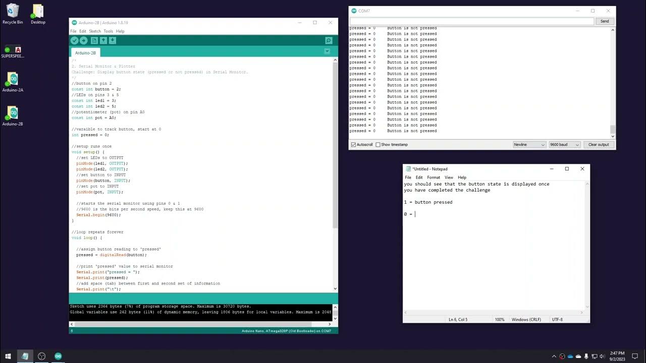Click "100%" zoom in Notepad status bar
Viewport: 646px width, 363px height.
click(500, 320)
